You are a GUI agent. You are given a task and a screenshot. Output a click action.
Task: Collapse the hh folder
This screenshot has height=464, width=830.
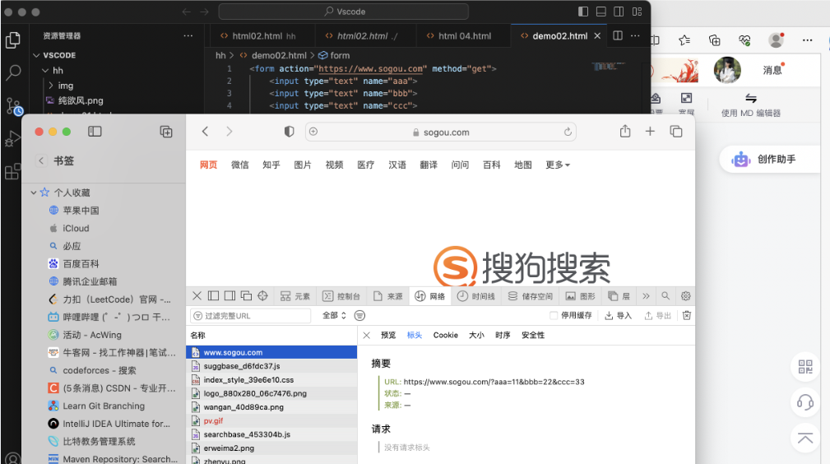tap(45, 71)
